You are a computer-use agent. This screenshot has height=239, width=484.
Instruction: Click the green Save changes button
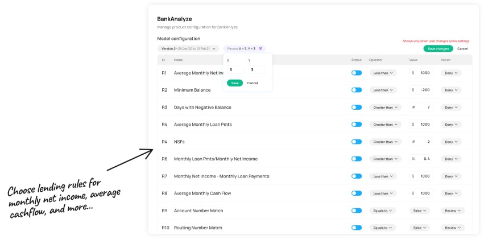438,49
